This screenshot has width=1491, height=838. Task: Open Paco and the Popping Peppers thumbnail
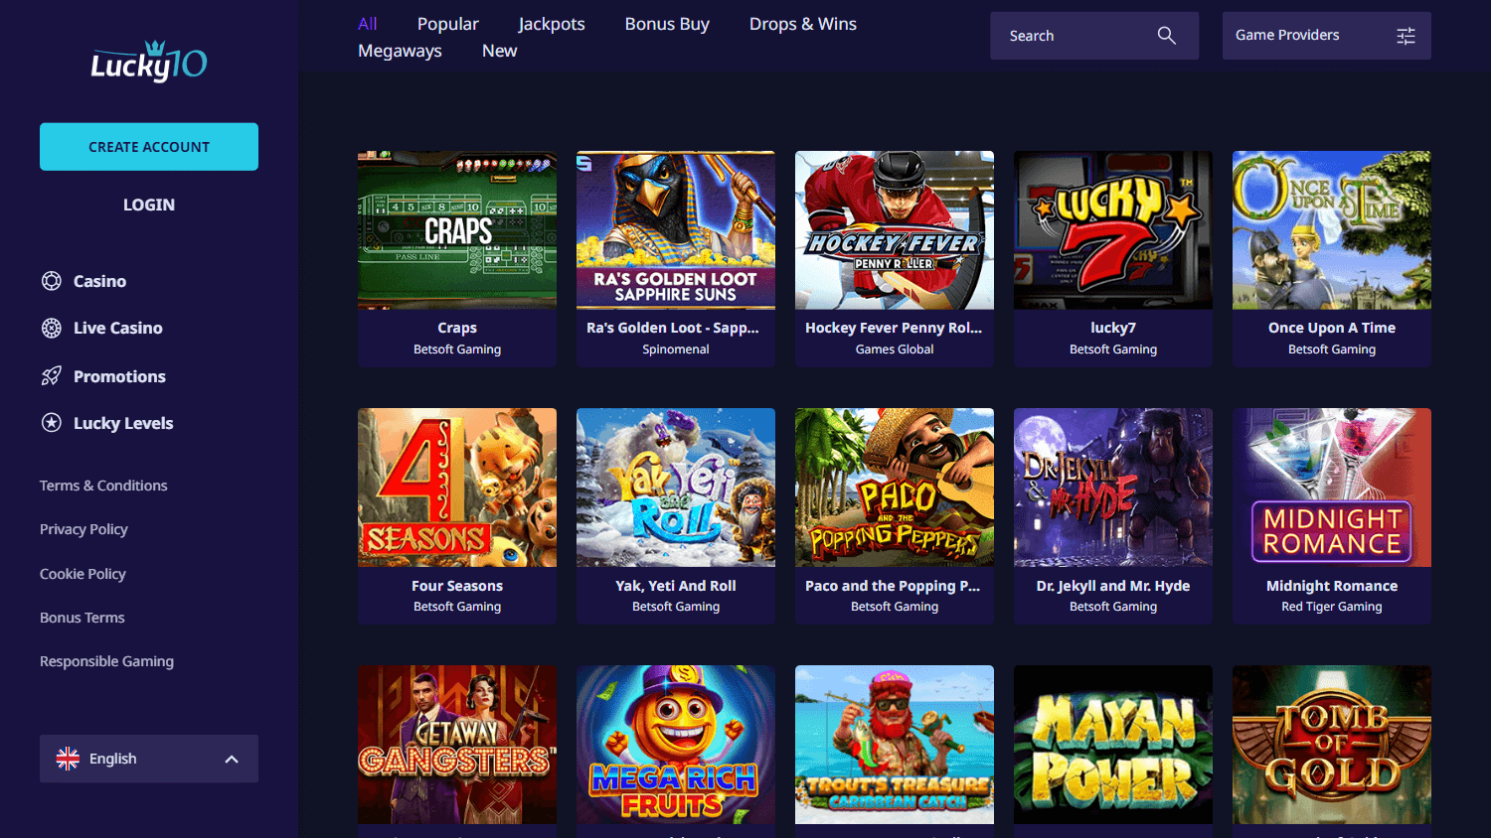pos(895,488)
